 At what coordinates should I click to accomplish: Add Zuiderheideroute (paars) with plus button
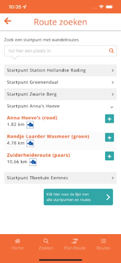pos(109,156)
